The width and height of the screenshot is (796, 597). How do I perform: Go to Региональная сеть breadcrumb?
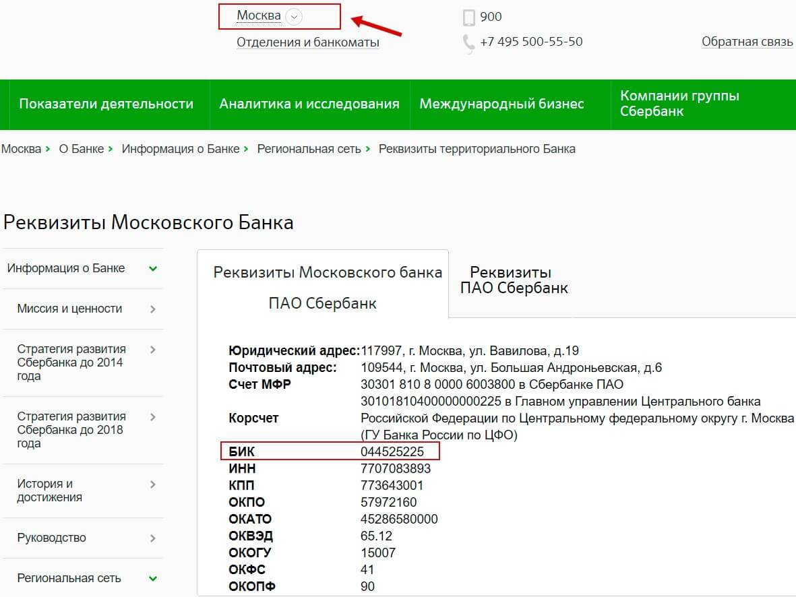point(309,150)
